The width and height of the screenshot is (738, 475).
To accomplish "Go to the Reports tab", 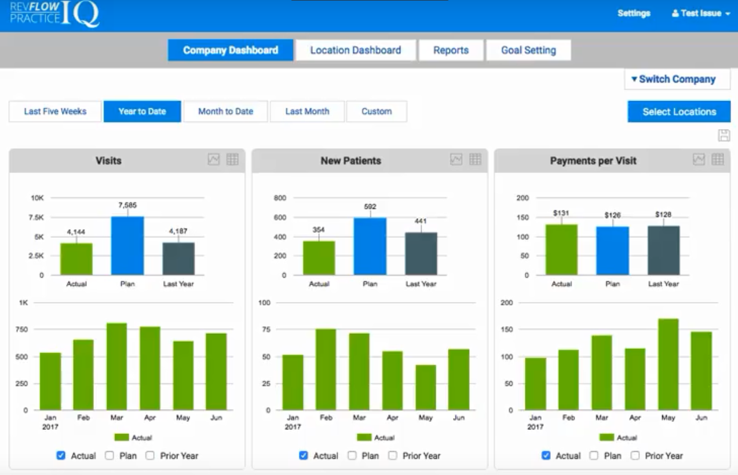I will pyautogui.click(x=451, y=50).
